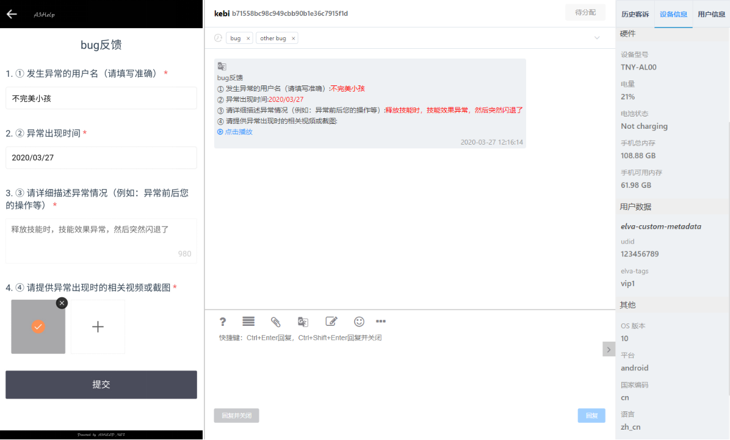Screen dimensions: 730x440
Task: Click the back arrow in the AIHelp header
Action: (x=12, y=14)
